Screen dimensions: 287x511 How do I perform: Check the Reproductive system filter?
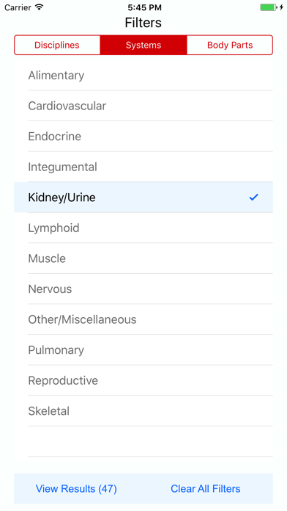(x=143, y=380)
